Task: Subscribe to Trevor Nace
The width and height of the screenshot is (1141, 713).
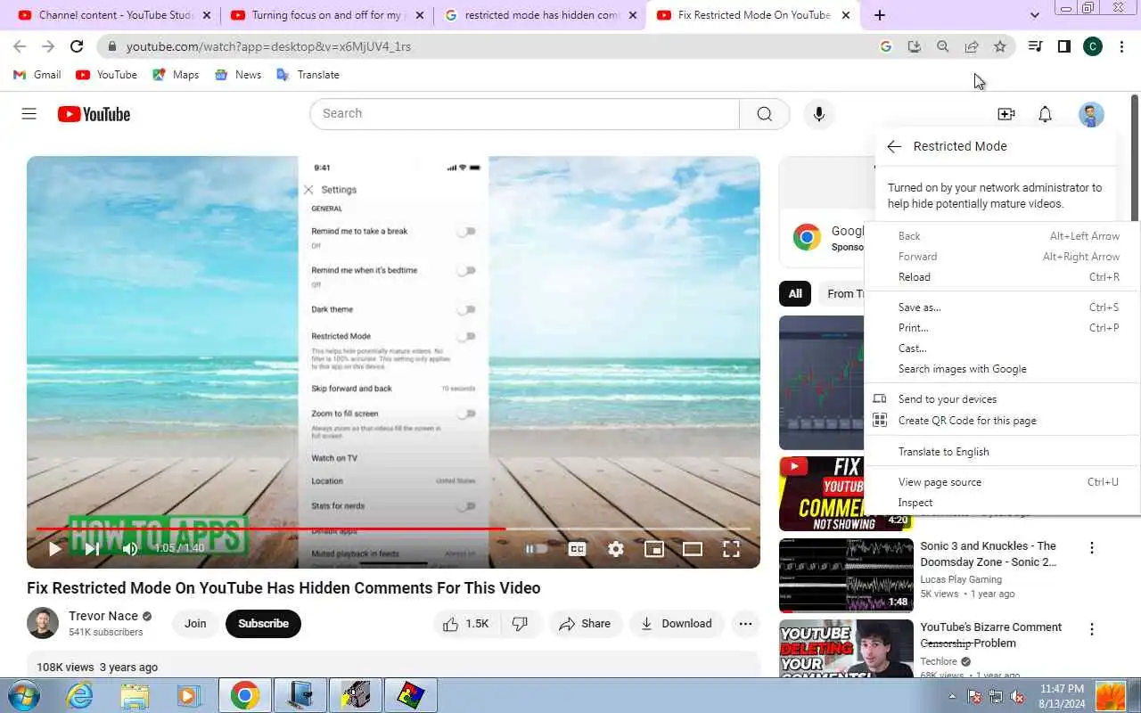Action: click(263, 624)
